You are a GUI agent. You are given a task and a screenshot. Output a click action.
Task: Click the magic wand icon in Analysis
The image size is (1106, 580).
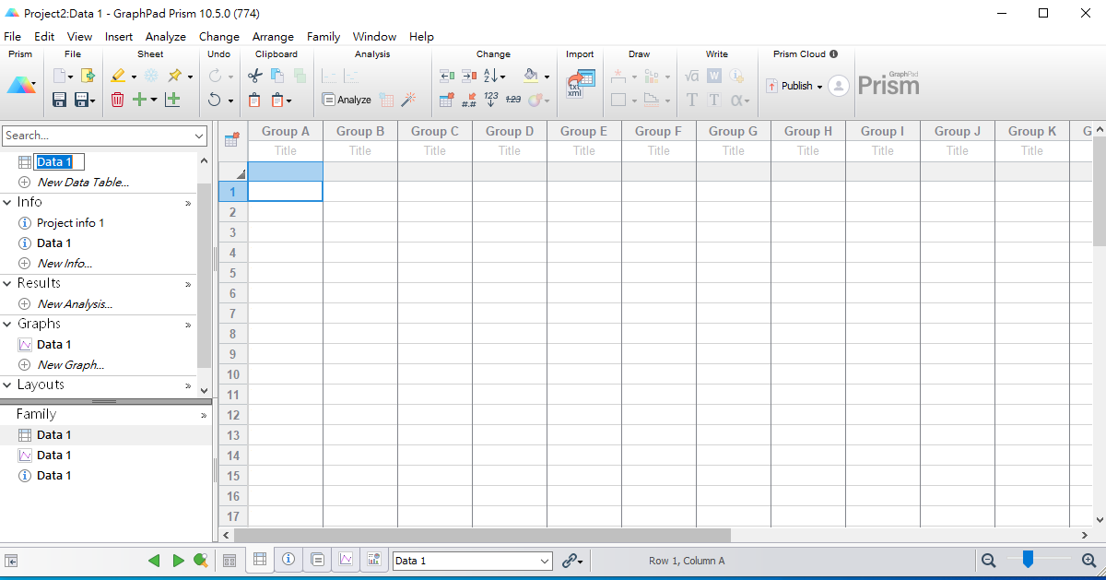coord(408,99)
